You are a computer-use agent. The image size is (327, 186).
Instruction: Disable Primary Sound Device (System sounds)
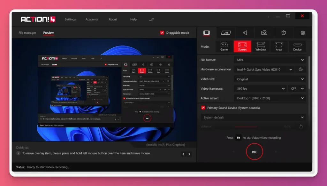(x=203, y=108)
